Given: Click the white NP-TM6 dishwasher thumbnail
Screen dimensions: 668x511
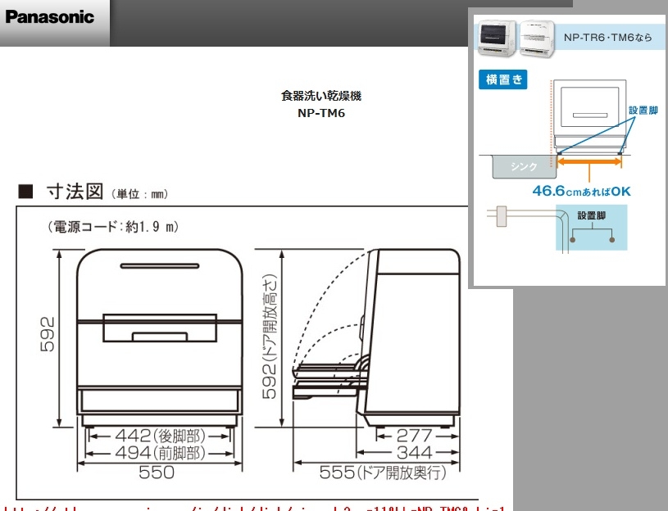Looking at the screenshot, I should pyautogui.click(x=537, y=38).
